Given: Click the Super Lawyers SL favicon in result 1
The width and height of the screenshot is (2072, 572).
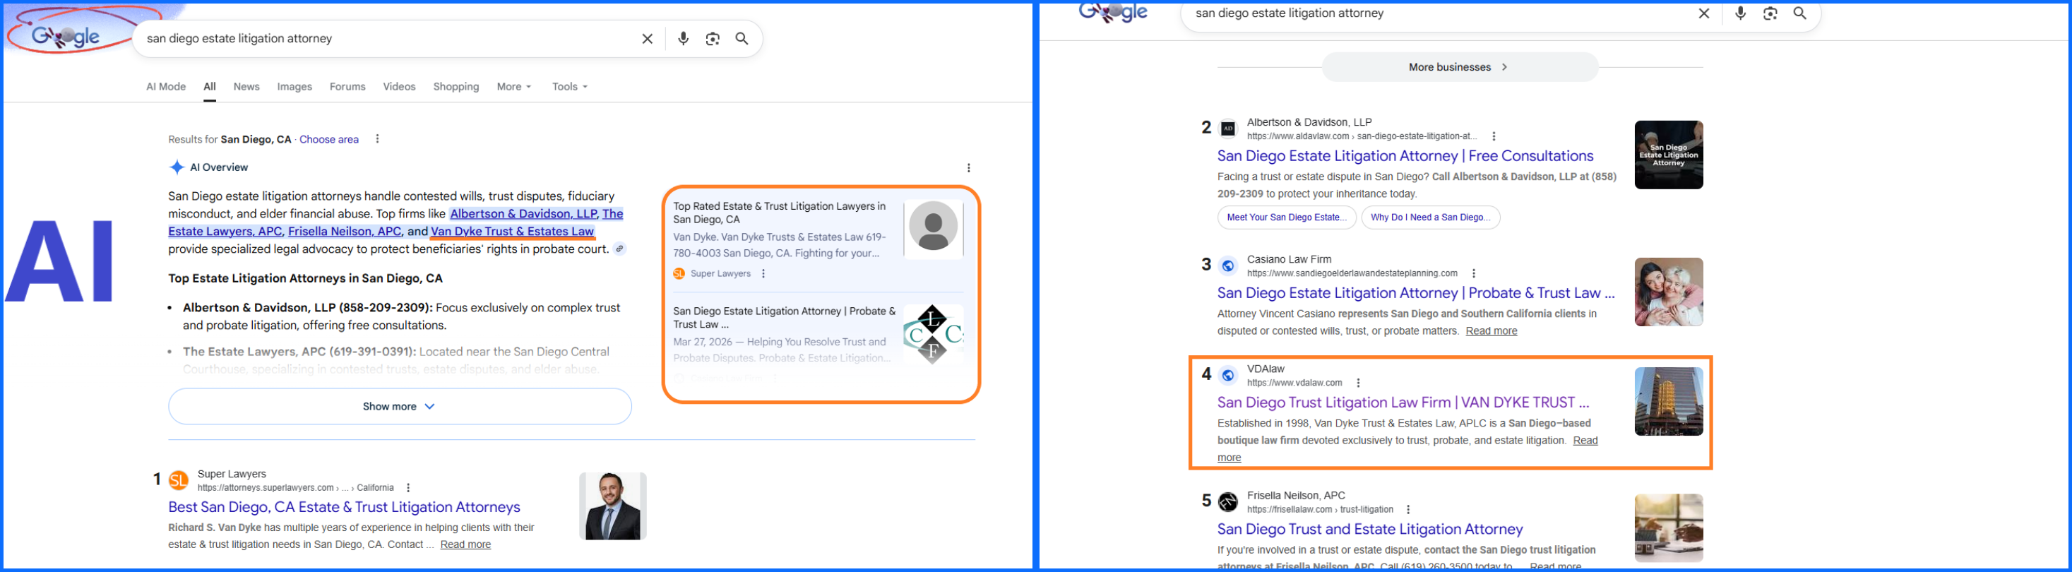Looking at the screenshot, I should (179, 480).
